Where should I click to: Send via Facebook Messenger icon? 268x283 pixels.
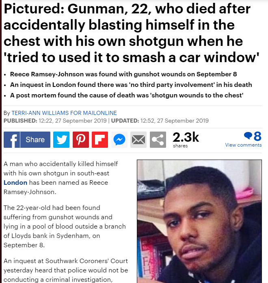tap(119, 140)
